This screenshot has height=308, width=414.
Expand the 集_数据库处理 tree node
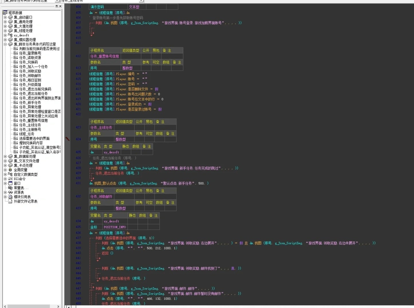click(5, 156)
